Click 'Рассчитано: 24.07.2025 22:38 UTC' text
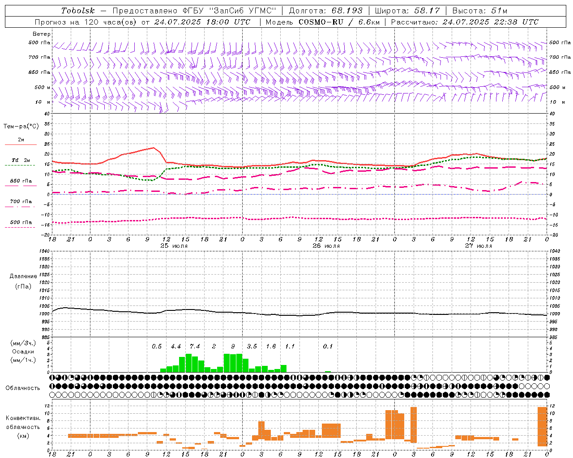Viewport: 573px width, 458px height. (x=465, y=22)
